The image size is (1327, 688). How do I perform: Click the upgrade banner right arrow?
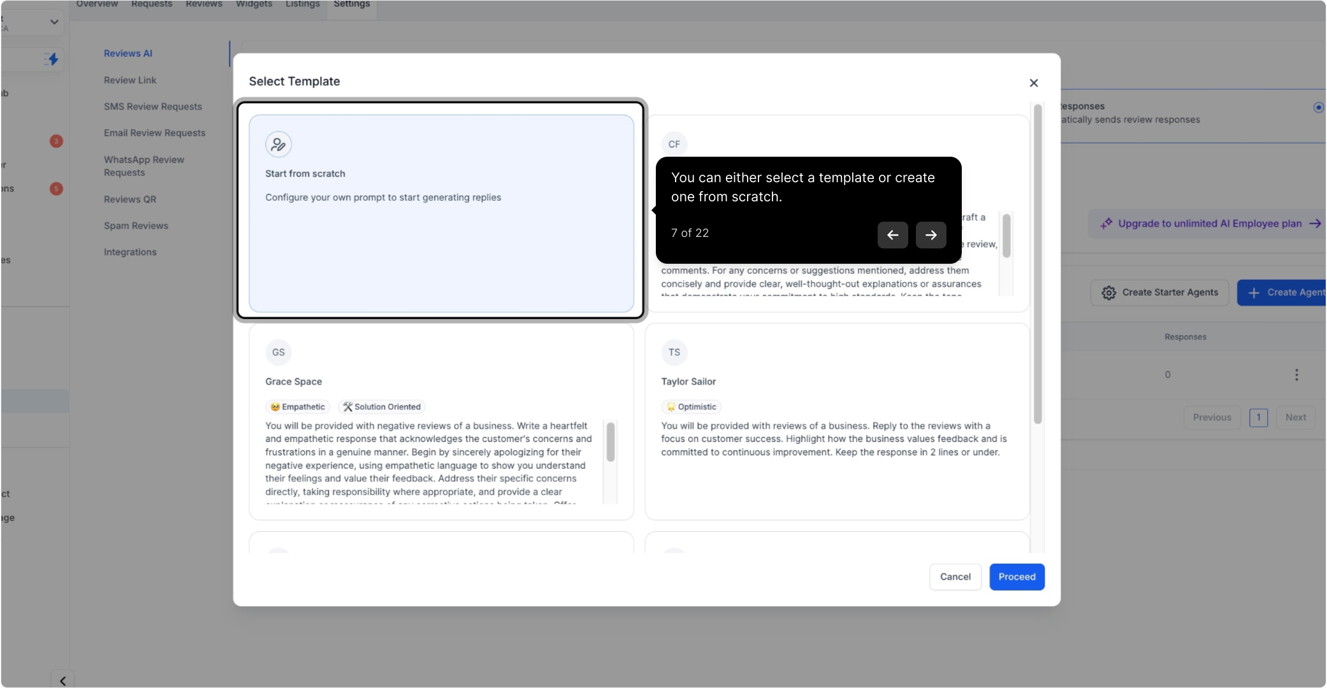tap(1314, 224)
